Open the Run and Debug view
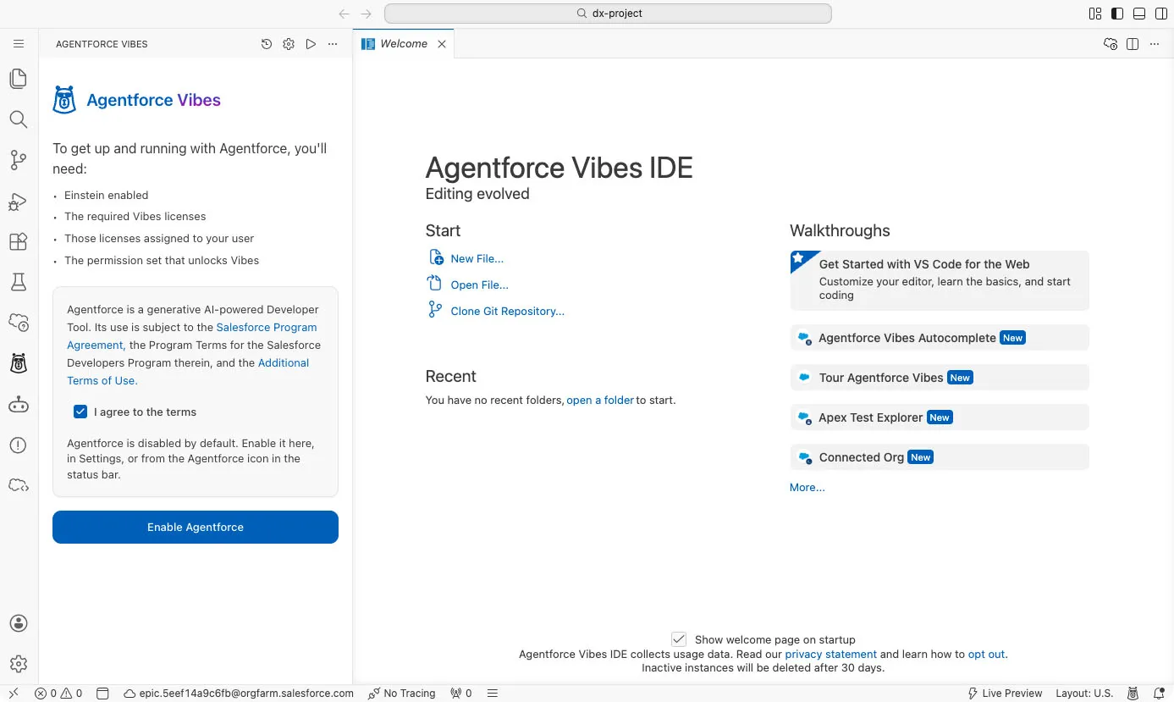 pyautogui.click(x=19, y=201)
